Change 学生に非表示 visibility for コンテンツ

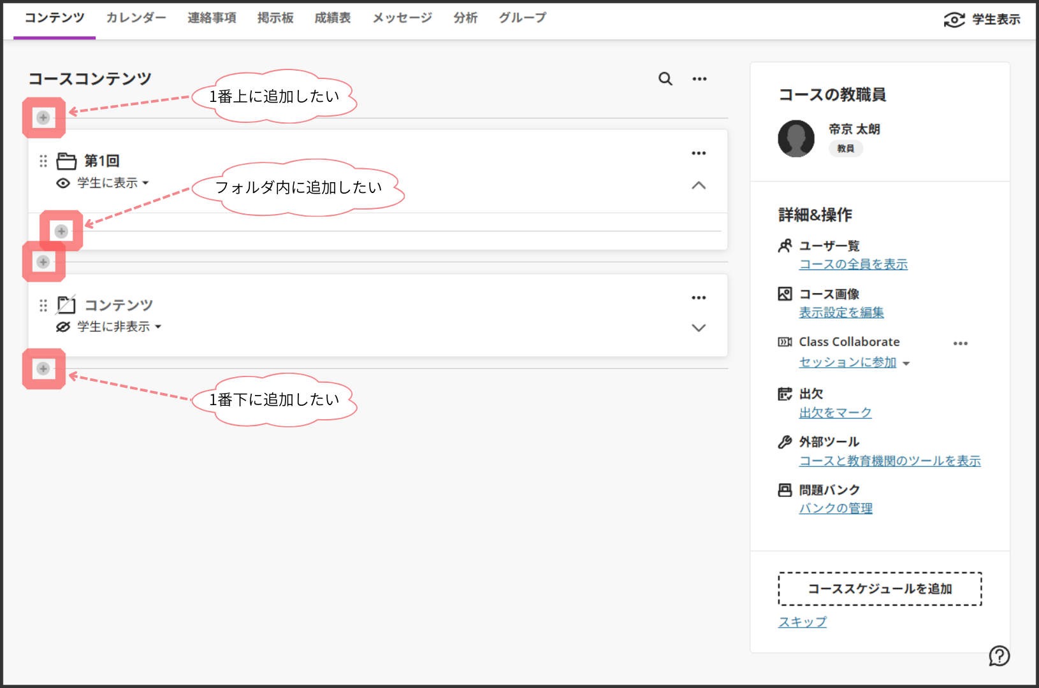[119, 327]
